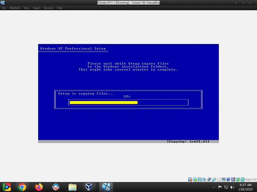Click the video recording status icon
Image resolution: width=257 pixels, height=192 pixels.
(228, 179)
